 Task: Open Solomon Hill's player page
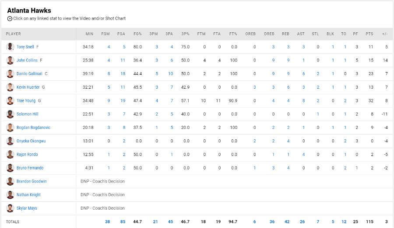(x=28, y=114)
